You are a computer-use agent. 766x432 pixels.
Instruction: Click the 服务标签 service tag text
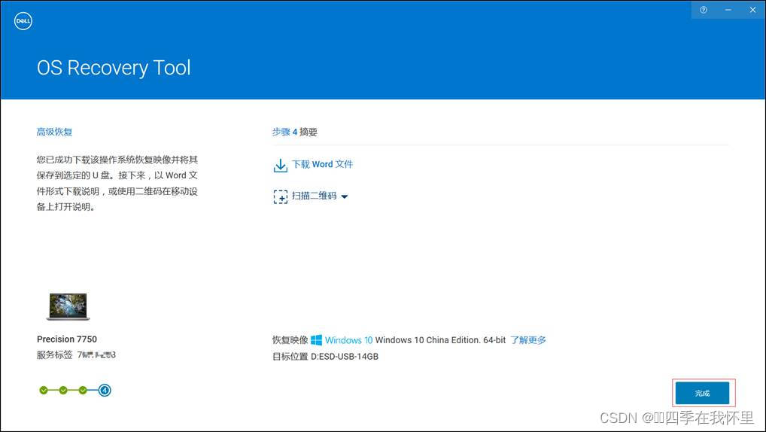pyautogui.click(x=76, y=354)
